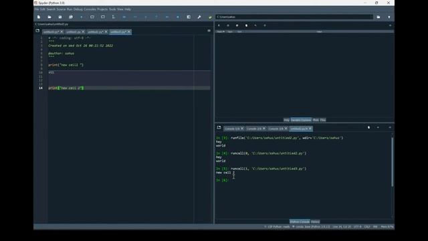The height and width of the screenshot is (241, 428).
Task: Show the Variable Explorer tab
Action: pos(301,120)
